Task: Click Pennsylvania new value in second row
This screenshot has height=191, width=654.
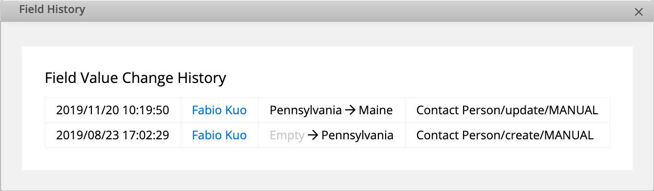Action: 358,135
